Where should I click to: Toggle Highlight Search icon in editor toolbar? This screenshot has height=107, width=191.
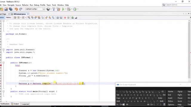[x=39, y=18]
